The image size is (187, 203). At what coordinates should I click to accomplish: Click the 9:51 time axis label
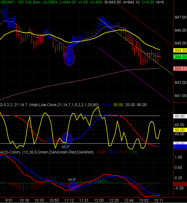tap(9, 201)
